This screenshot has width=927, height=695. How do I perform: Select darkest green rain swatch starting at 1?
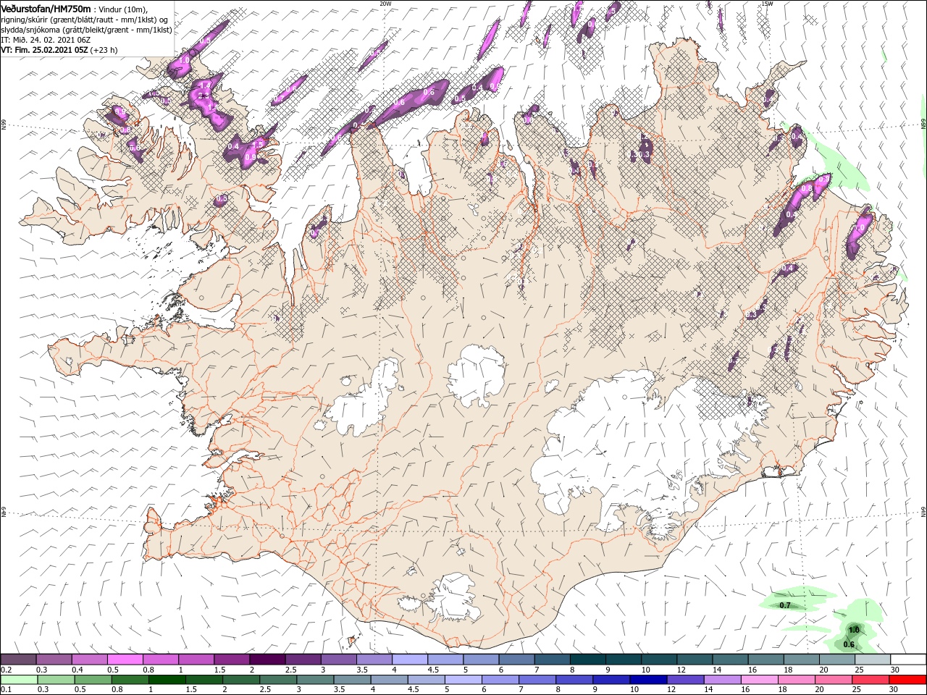(x=167, y=679)
